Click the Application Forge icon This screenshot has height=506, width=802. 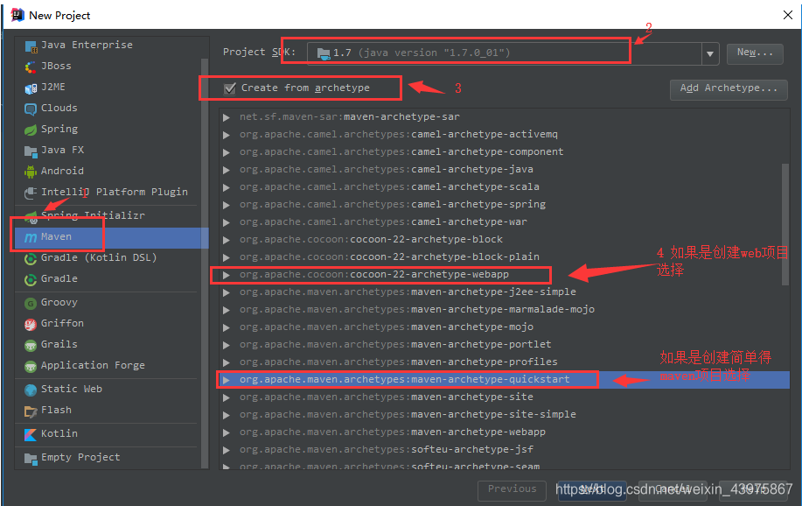click(31, 366)
